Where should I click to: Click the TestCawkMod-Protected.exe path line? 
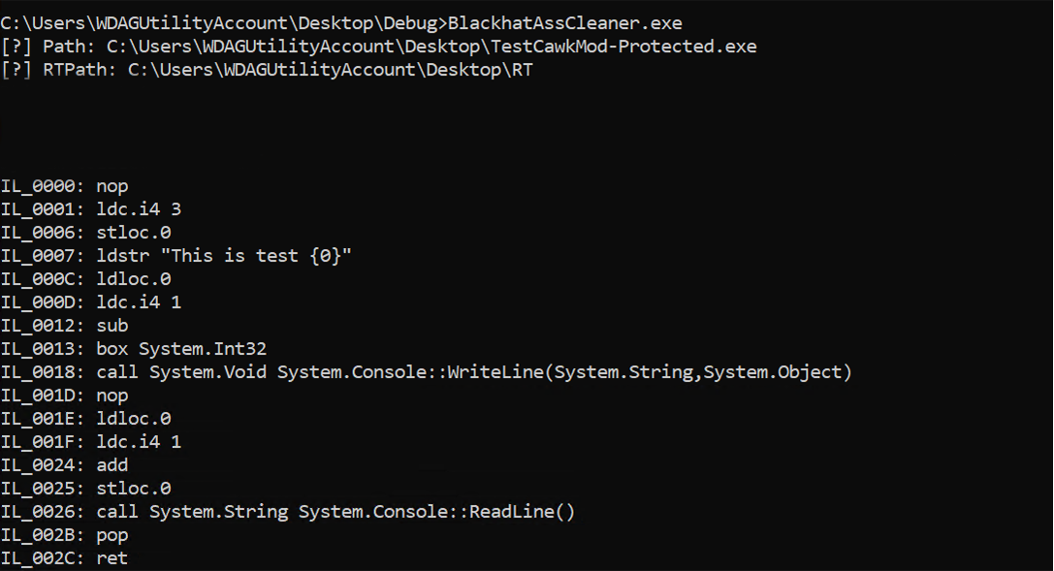pos(378,47)
